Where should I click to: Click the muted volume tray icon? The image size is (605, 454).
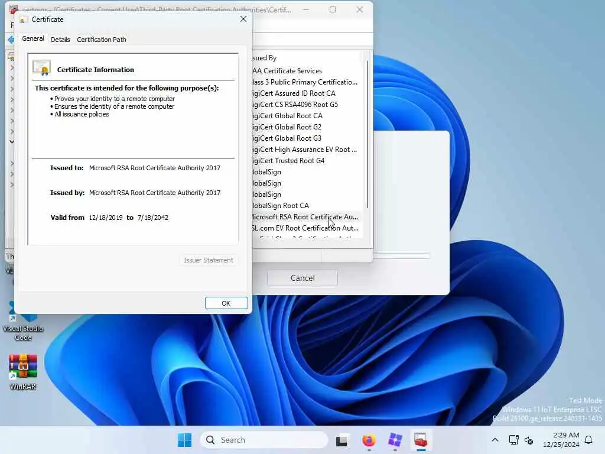529,440
